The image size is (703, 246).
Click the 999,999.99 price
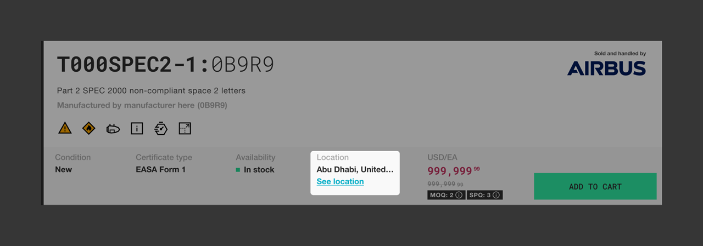pos(454,170)
